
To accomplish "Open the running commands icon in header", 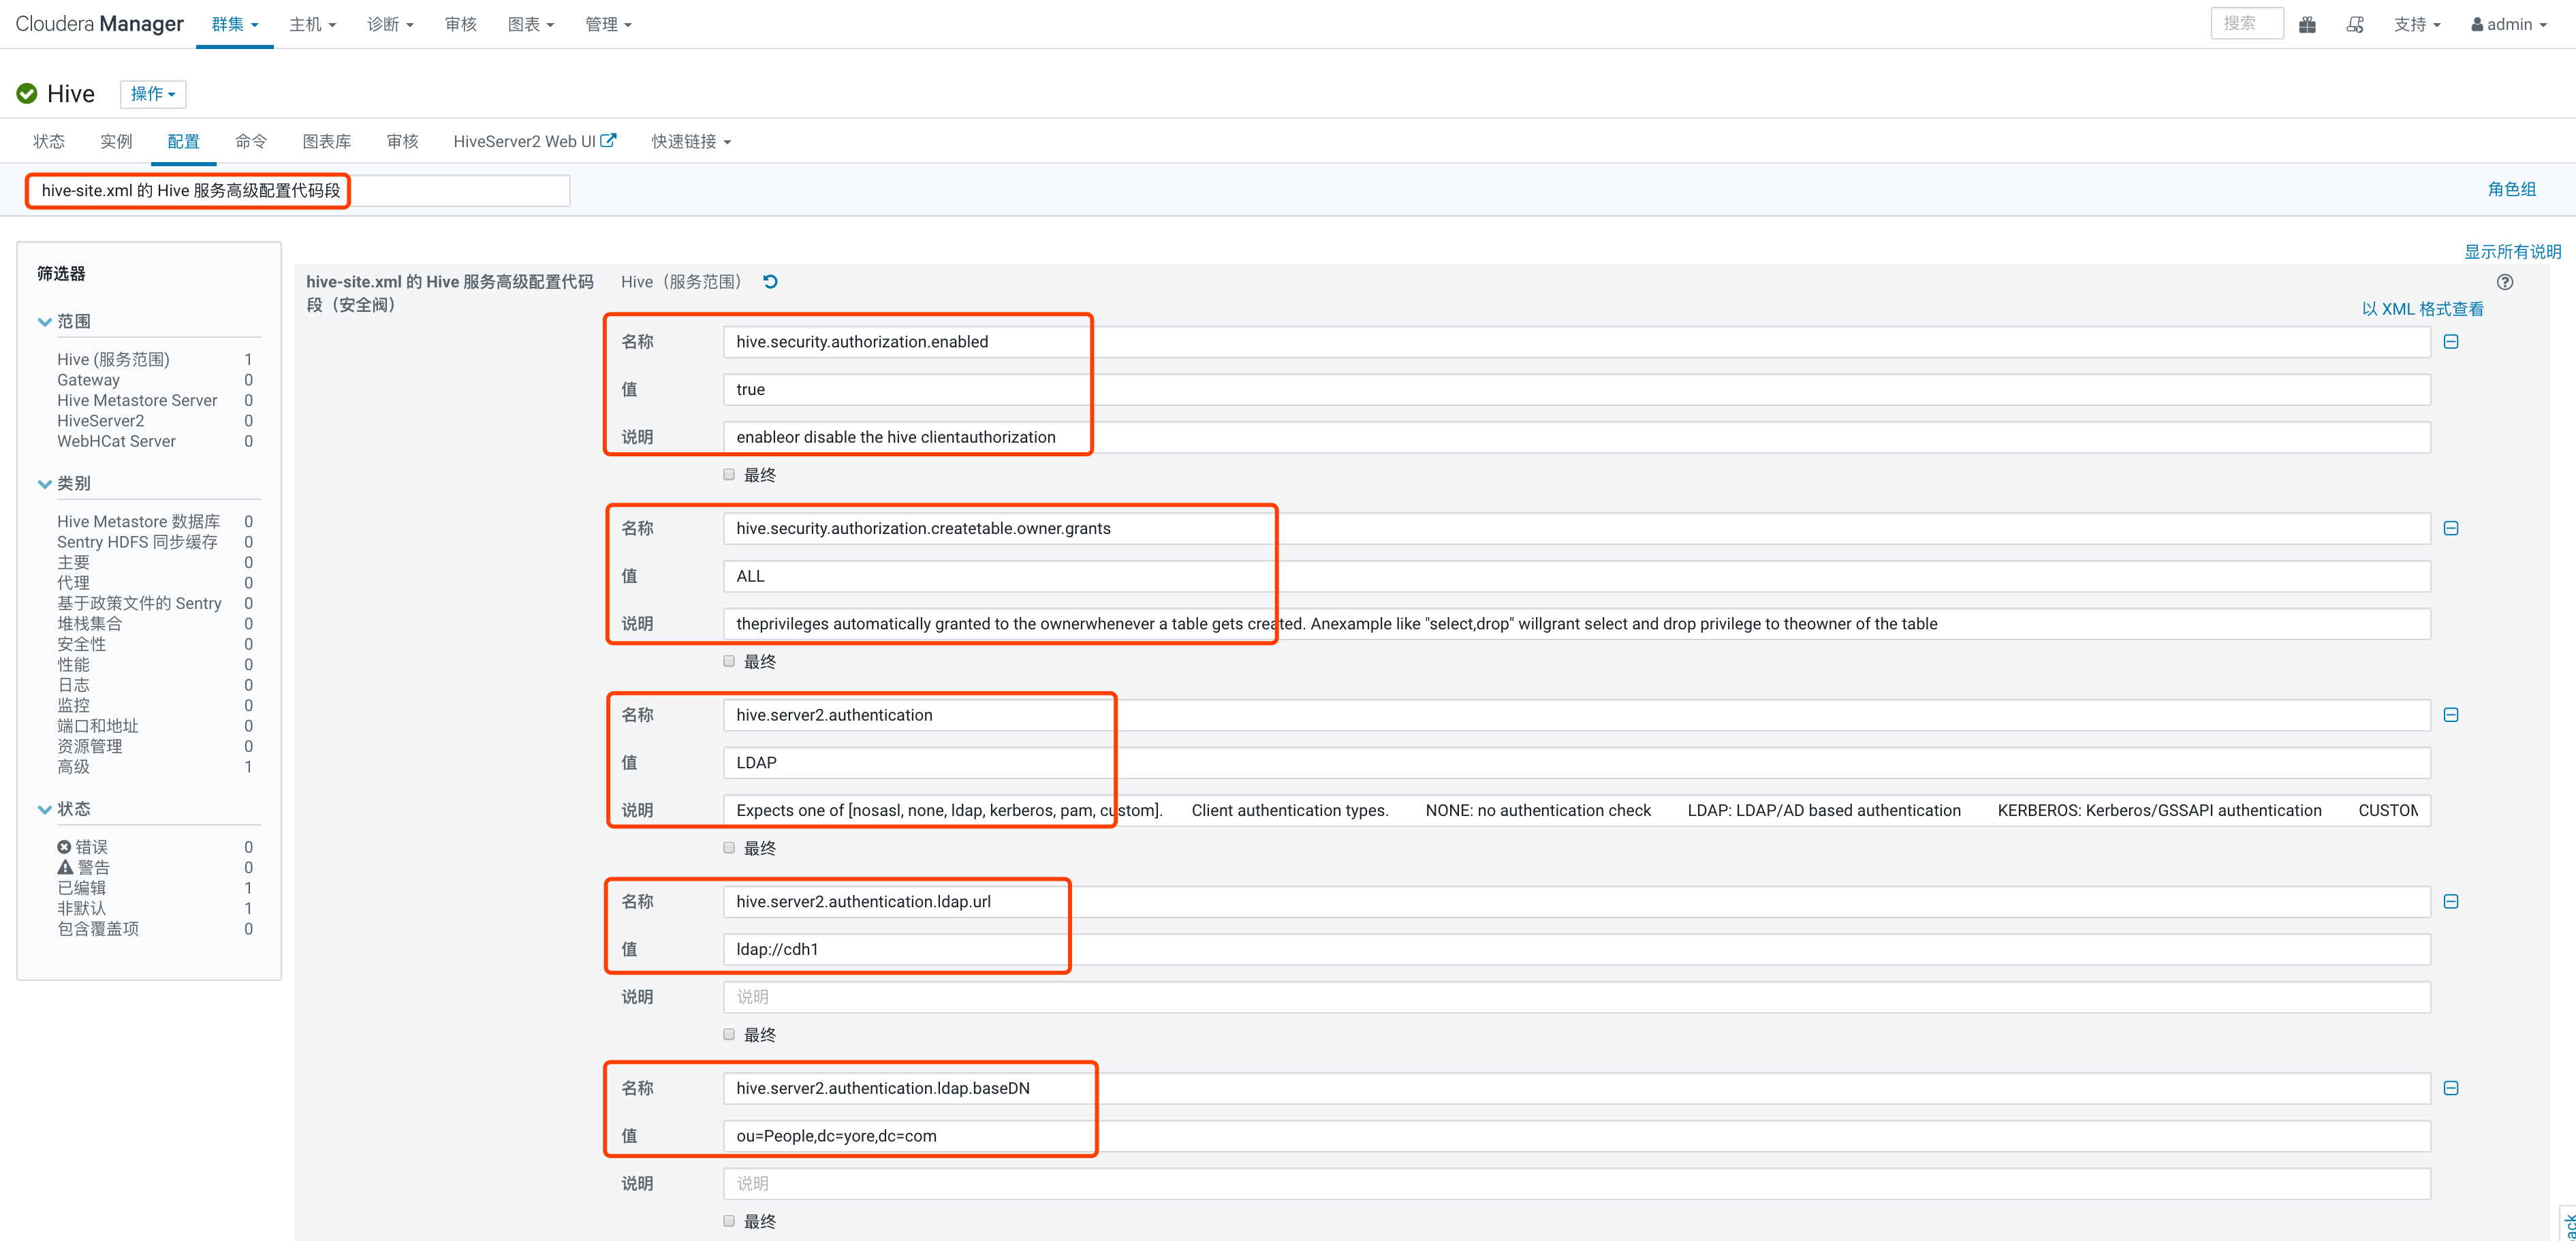I will coord(2355,25).
